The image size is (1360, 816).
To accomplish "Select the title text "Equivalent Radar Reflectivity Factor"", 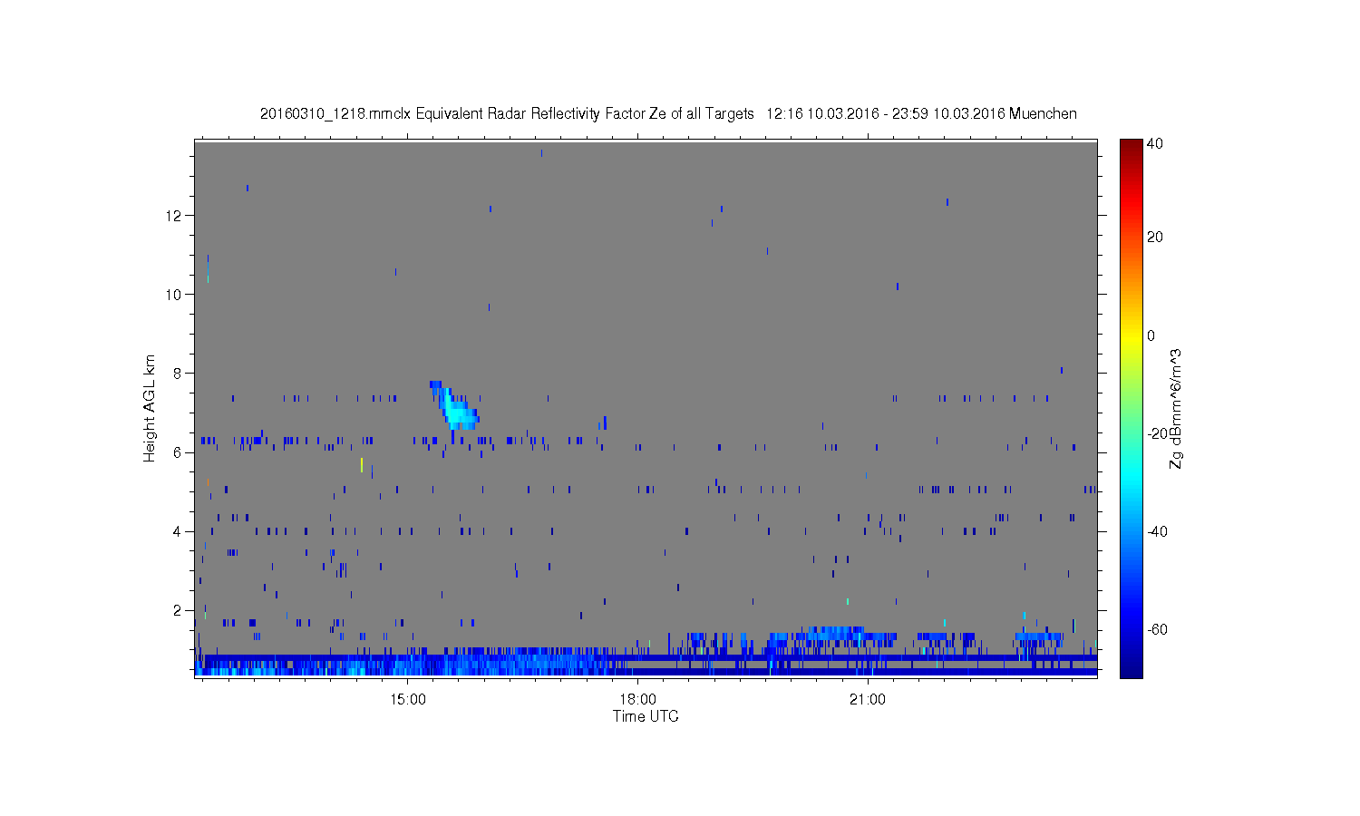I will click(530, 114).
